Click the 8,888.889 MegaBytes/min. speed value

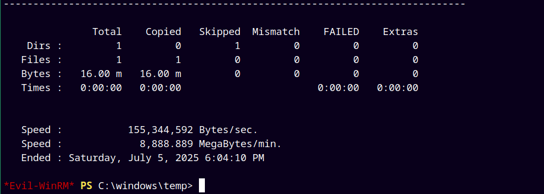(211, 144)
